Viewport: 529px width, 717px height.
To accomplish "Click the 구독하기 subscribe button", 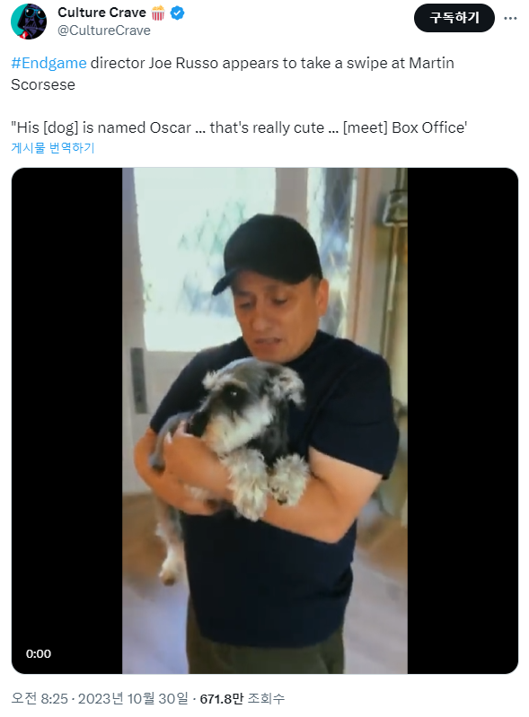I will [x=454, y=18].
